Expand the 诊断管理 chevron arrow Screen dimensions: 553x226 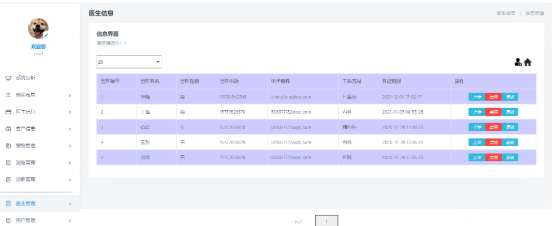click(x=70, y=180)
